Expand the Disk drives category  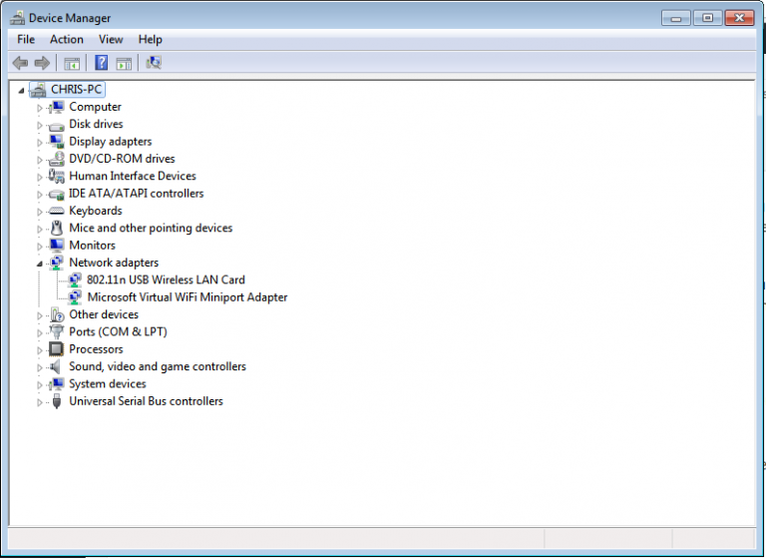(40, 125)
